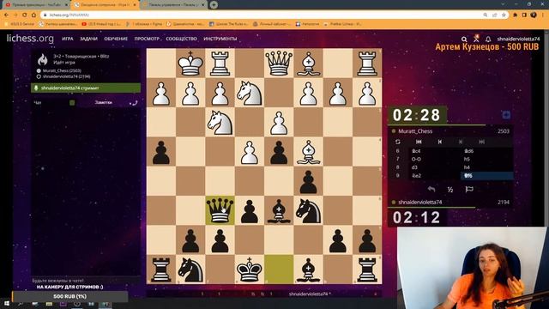549x309 pixels.
Task: Switch to the third browser tab
Action: [174, 5]
